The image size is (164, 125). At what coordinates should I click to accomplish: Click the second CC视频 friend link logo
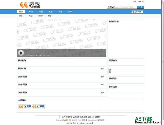(x=38, y=106)
